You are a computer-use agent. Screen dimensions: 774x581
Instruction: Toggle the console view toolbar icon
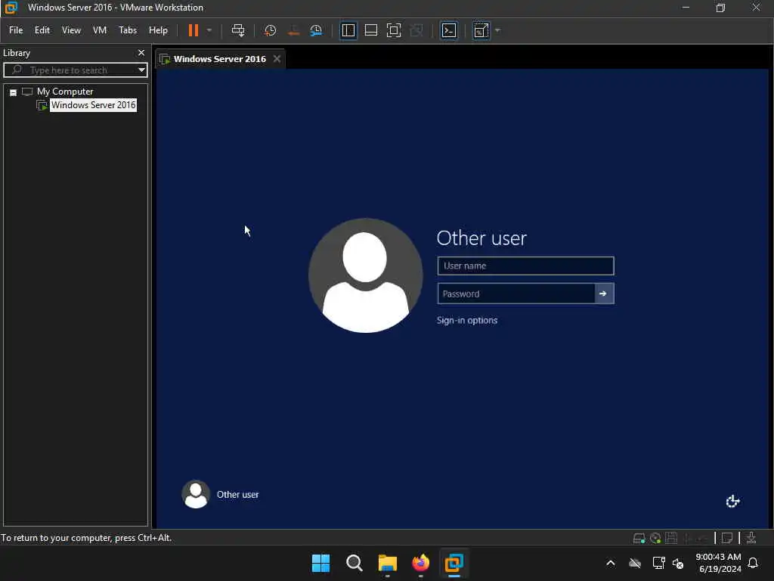click(x=449, y=30)
